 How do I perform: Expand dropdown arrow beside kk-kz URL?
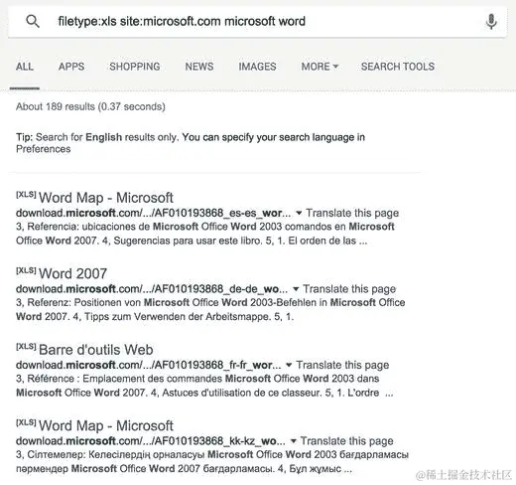click(293, 441)
